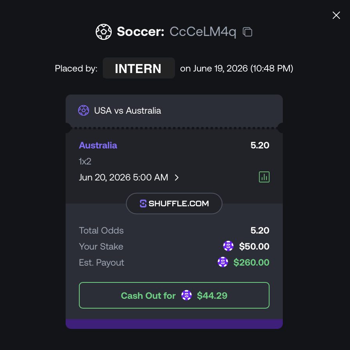Copy the bet ID CcCeLM4q
350x350 pixels.
[x=247, y=32]
